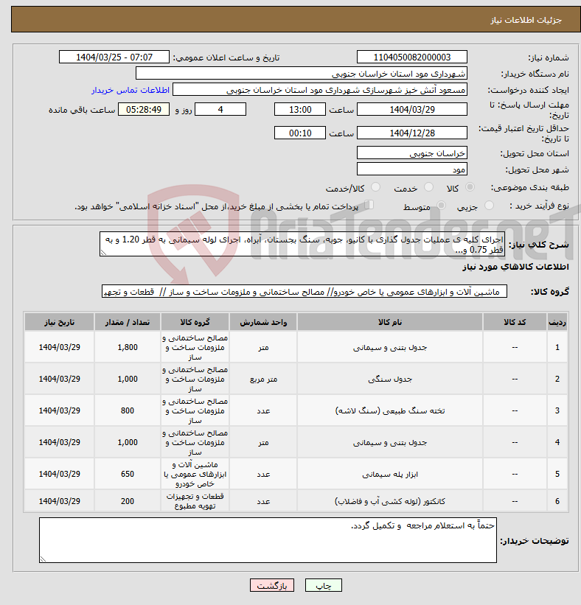This screenshot has width=581, height=605.
Task: Select the جزیی purchase type radio
Action: pos(489,206)
